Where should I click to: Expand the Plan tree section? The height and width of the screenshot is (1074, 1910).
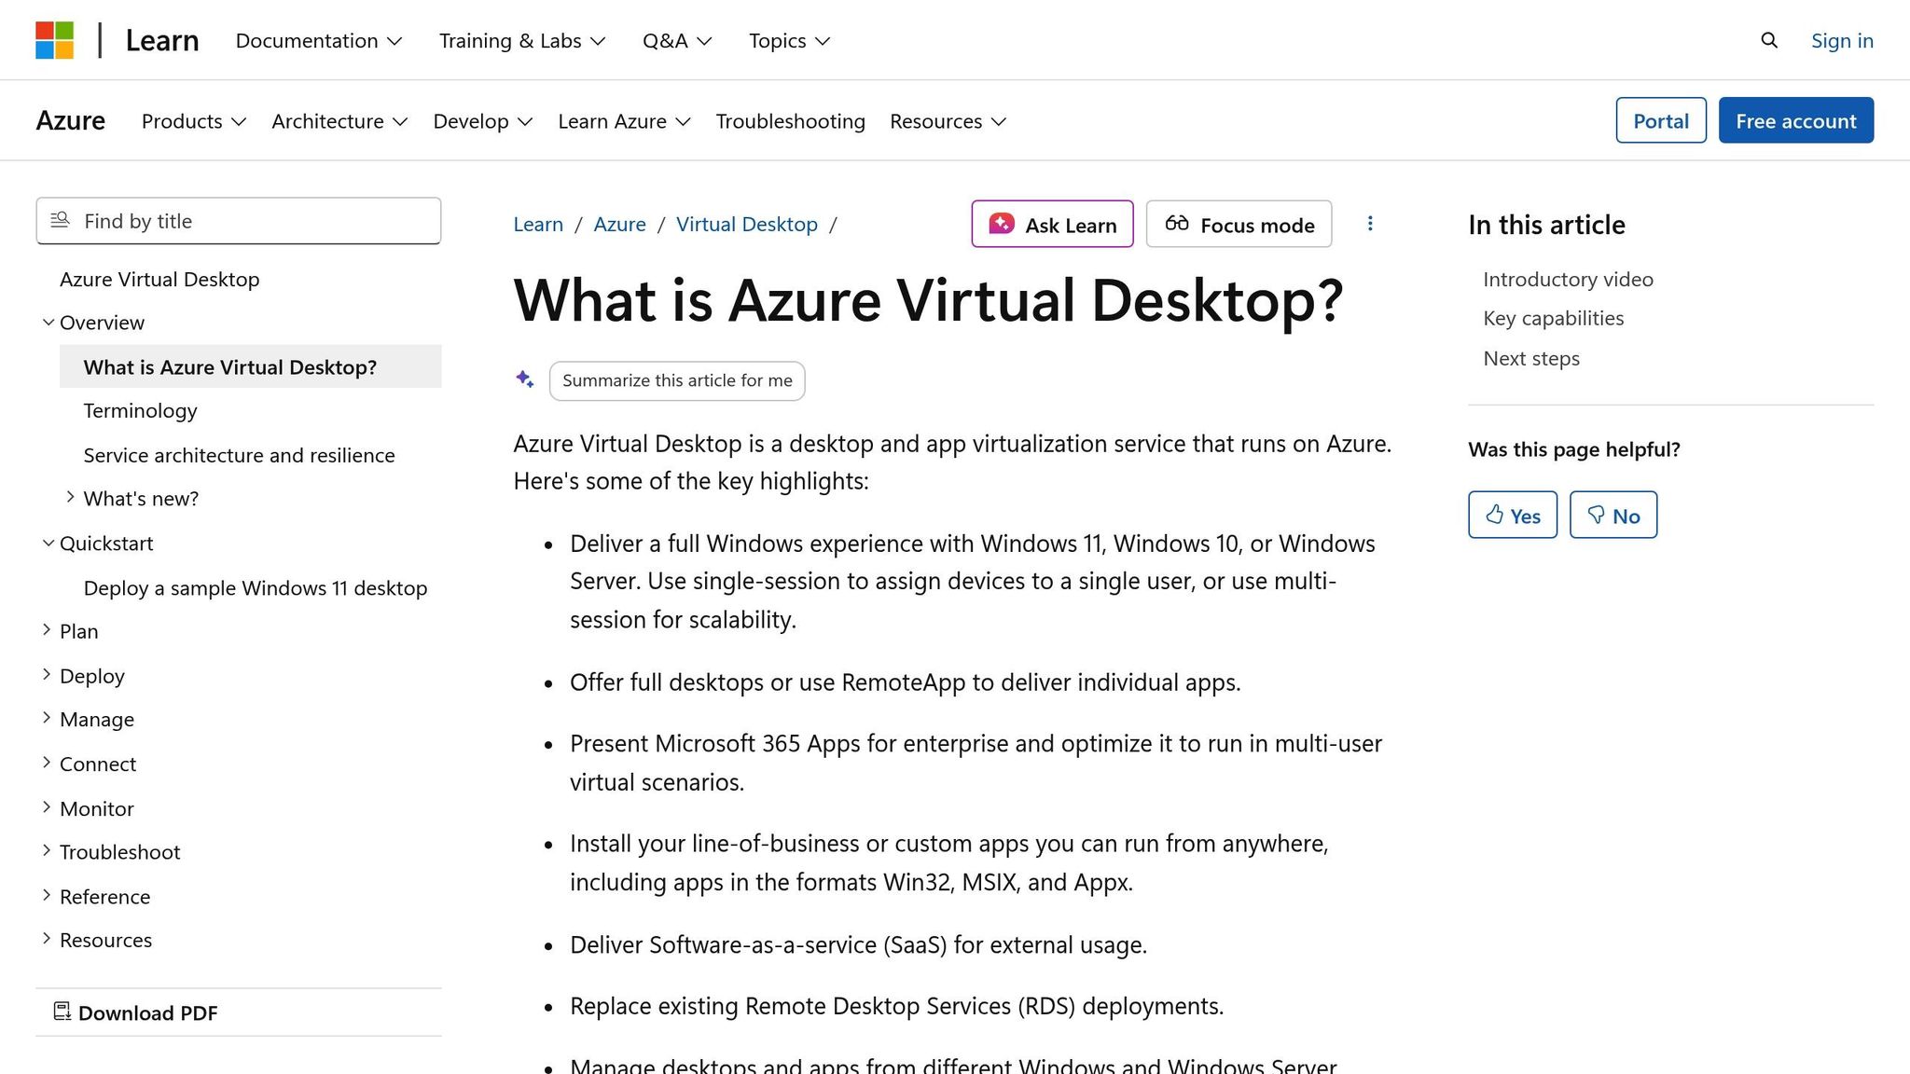[x=70, y=631]
